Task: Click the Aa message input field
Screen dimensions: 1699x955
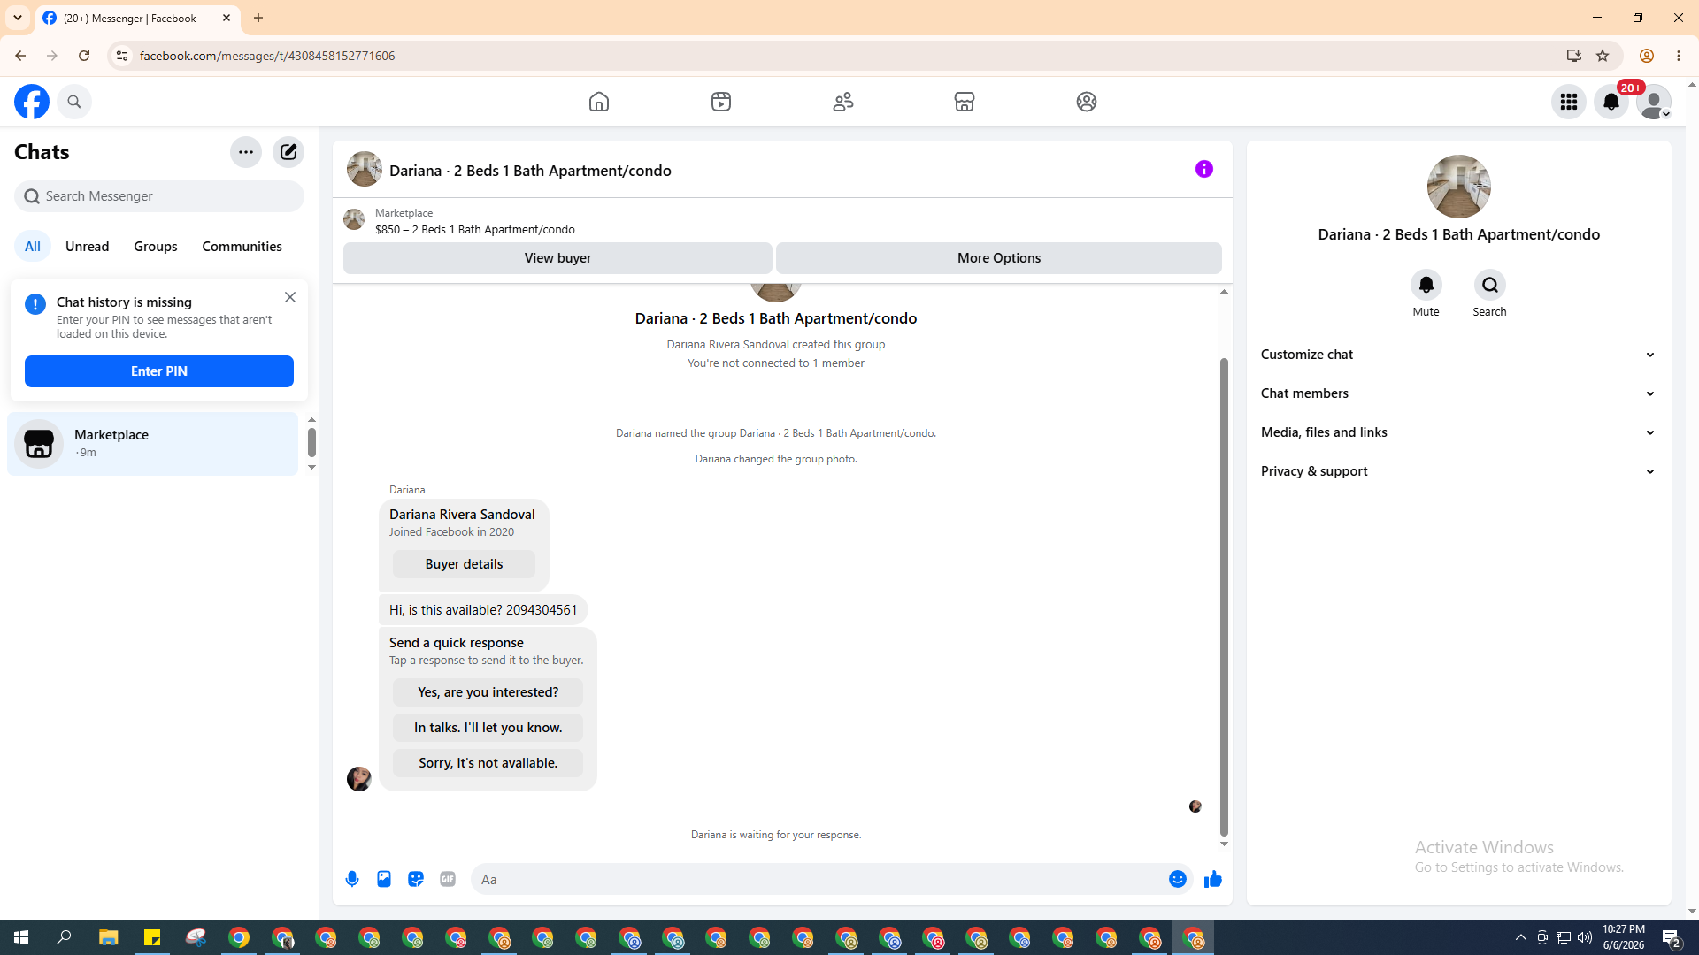Action: 819,879
